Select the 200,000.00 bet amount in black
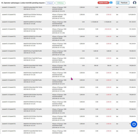The height and width of the screenshot is (134, 138). tap(81, 29)
